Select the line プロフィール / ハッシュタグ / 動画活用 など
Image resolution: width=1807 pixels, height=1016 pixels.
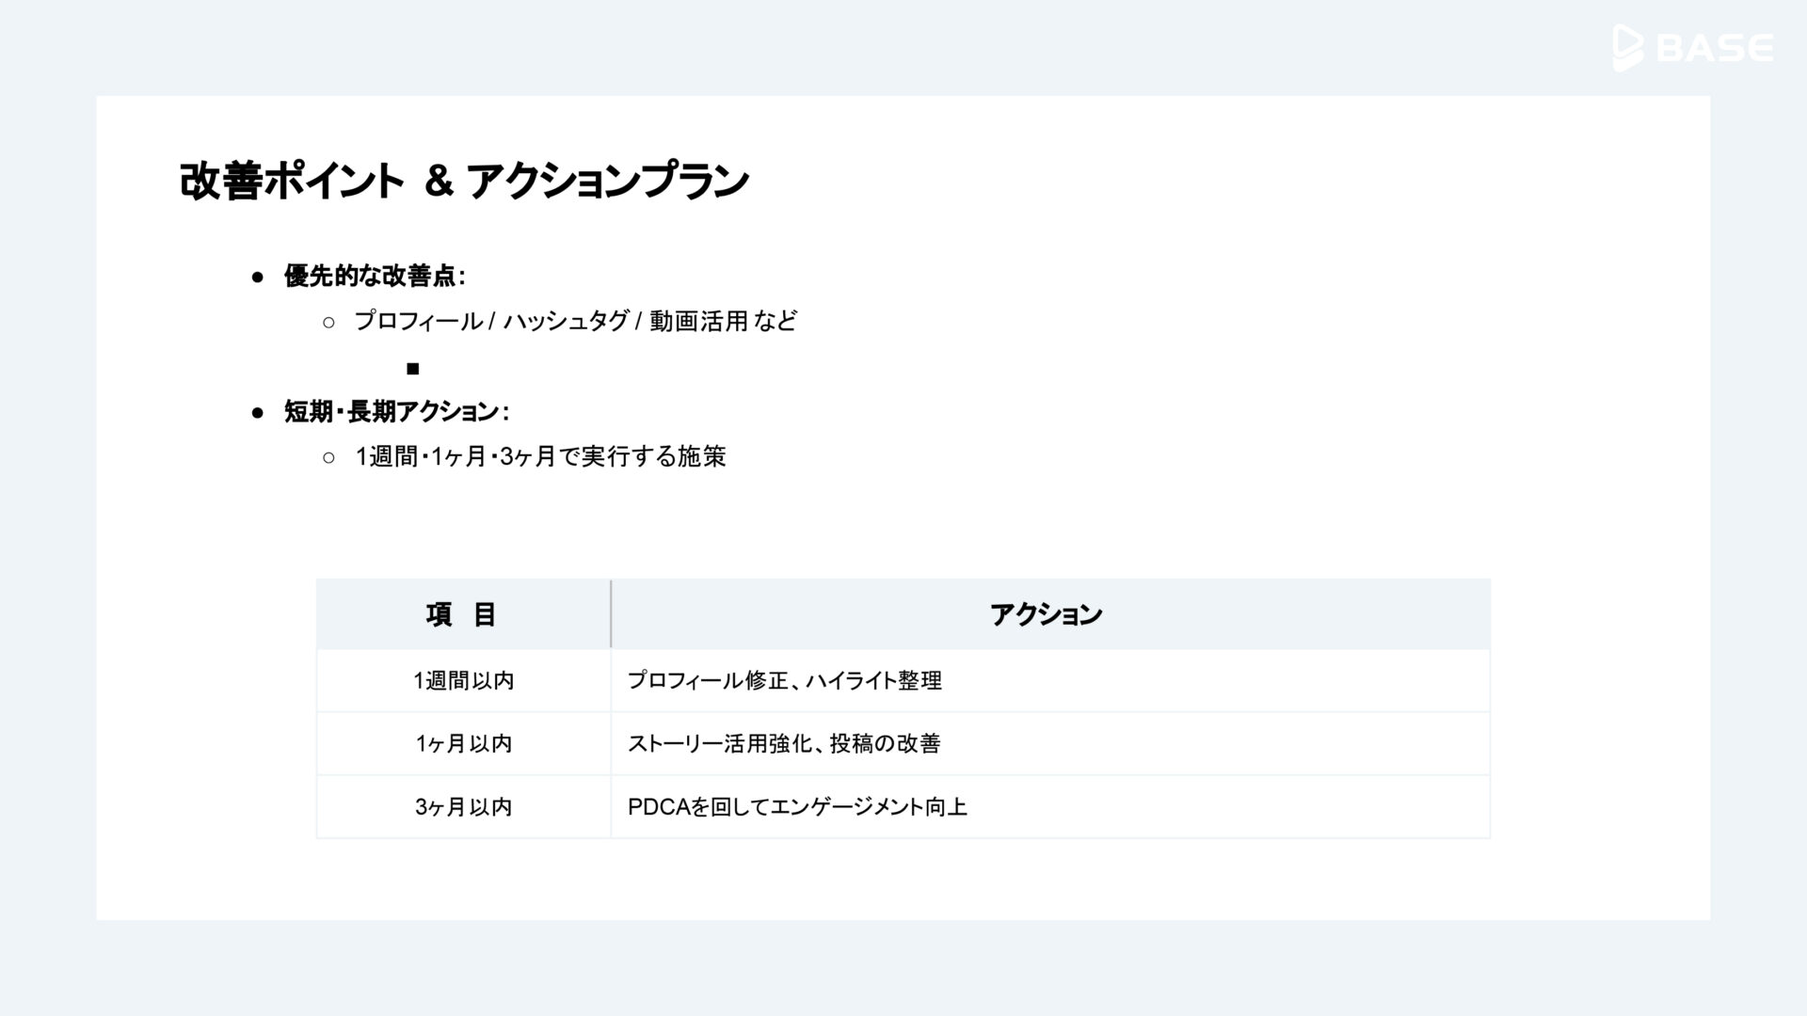(575, 321)
